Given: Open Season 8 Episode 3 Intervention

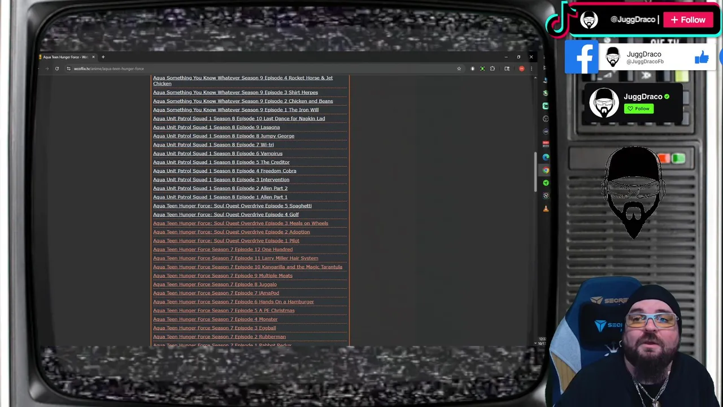Looking at the screenshot, I should 221,180.
